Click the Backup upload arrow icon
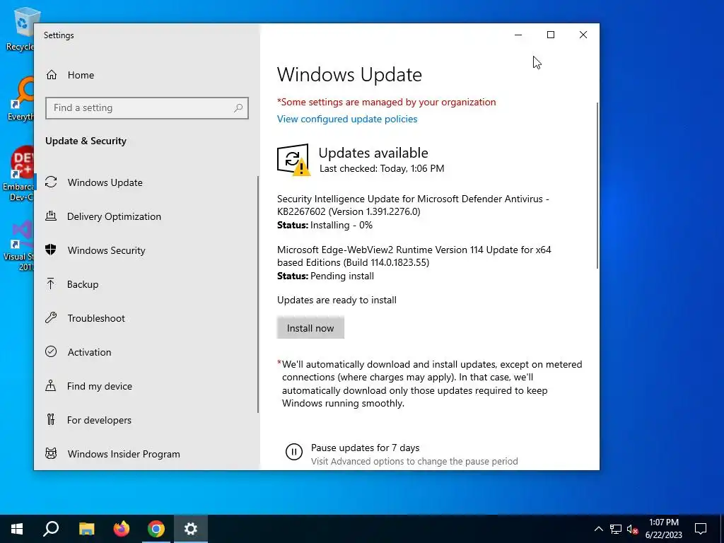The height and width of the screenshot is (543, 724). [x=51, y=284]
